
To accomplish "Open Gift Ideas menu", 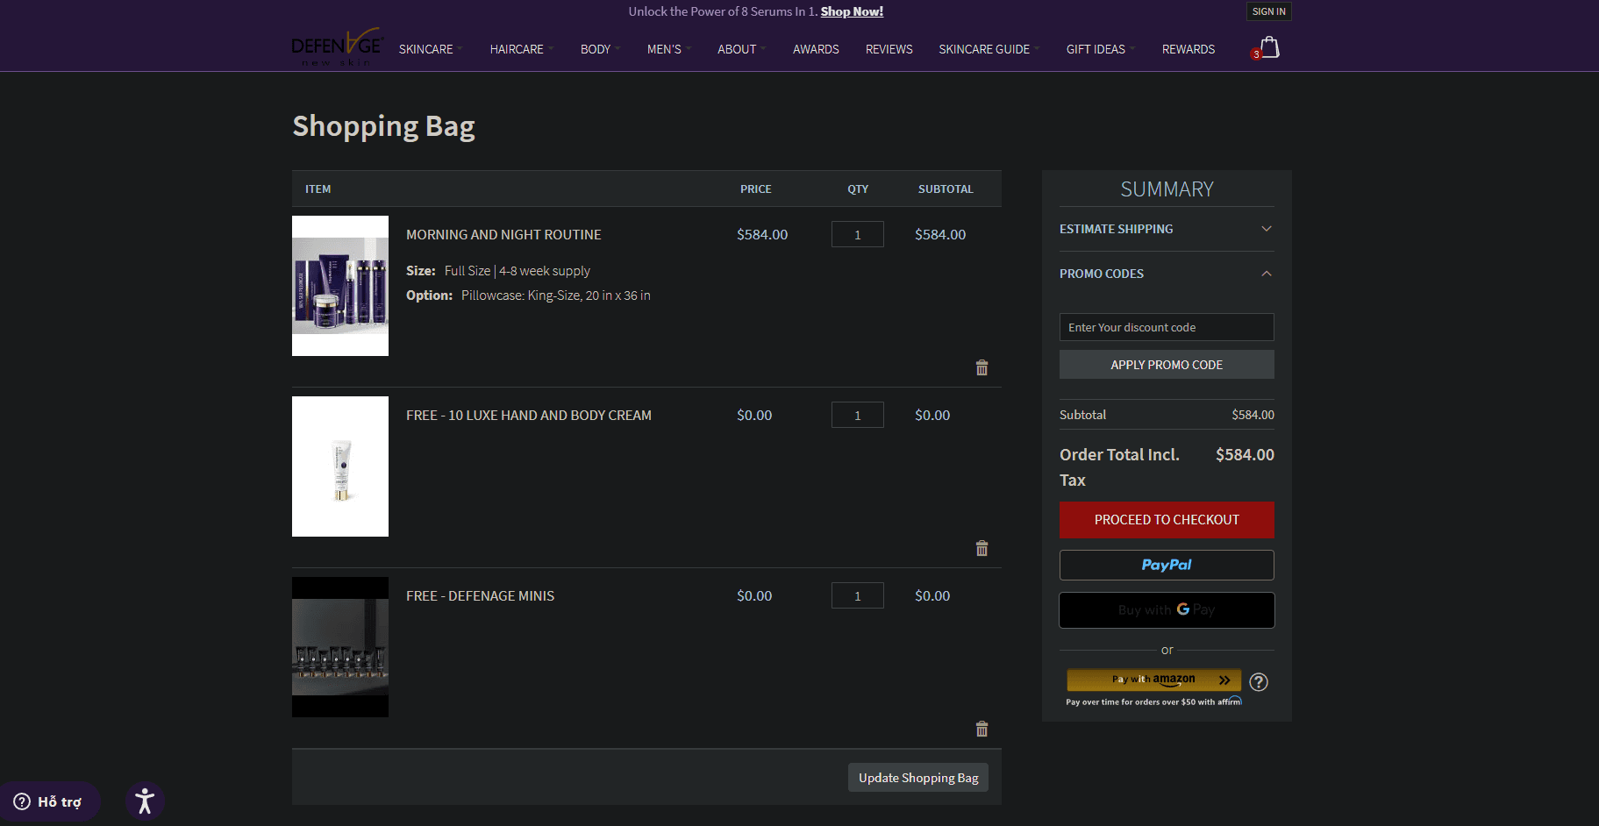I will coord(1100,49).
